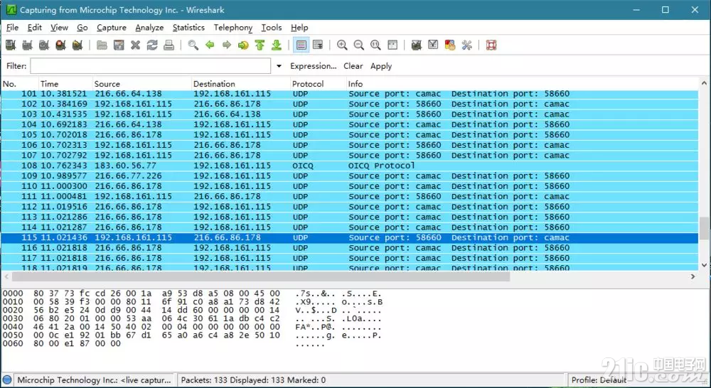This screenshot has height=388, width=711.
Task: Click the Clear filter button
Action: pyautogui.click(x=353, y=66)
